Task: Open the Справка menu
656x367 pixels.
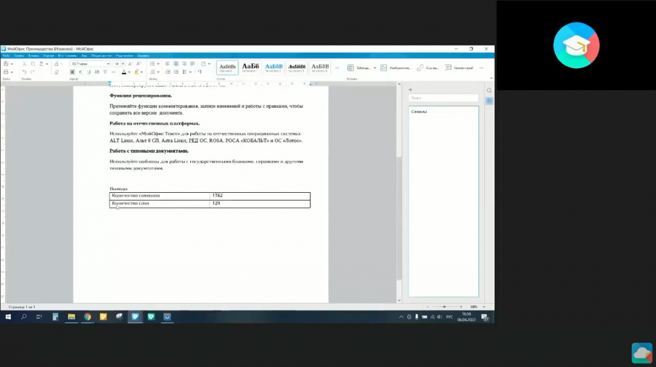Action: (143, 56)
